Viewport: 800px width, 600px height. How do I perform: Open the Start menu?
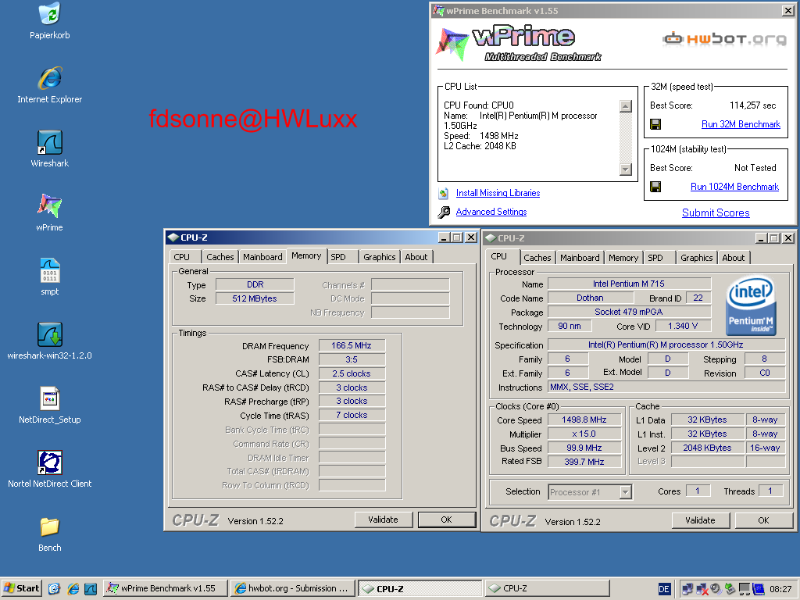pos(21,588)
